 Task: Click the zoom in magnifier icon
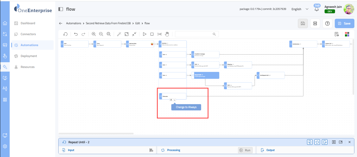coord(94,34)
